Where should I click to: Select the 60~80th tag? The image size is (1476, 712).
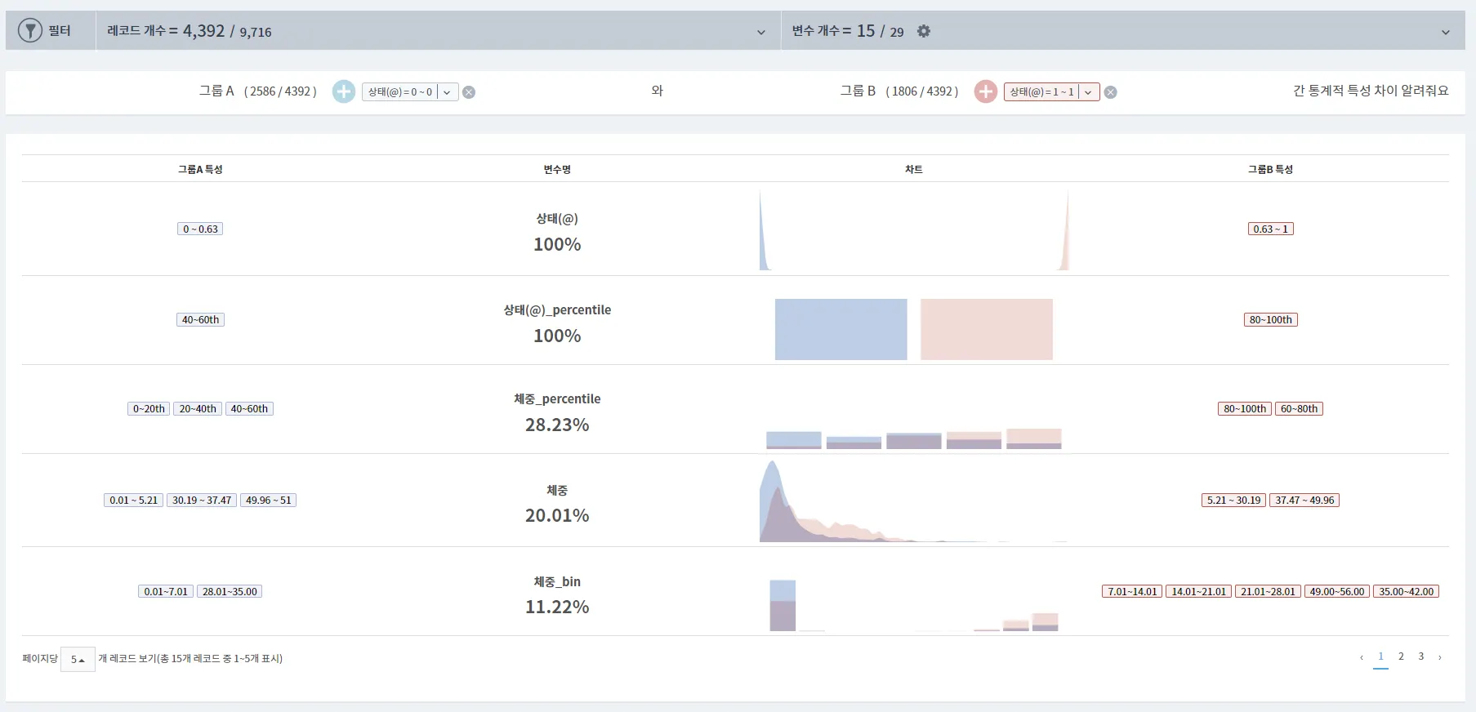pyautogui.click(x=1299, y=408)
